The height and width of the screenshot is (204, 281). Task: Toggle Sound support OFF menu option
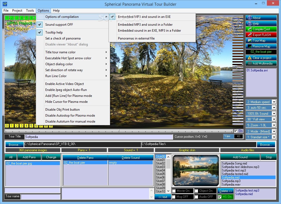click(x=73, y=25)
